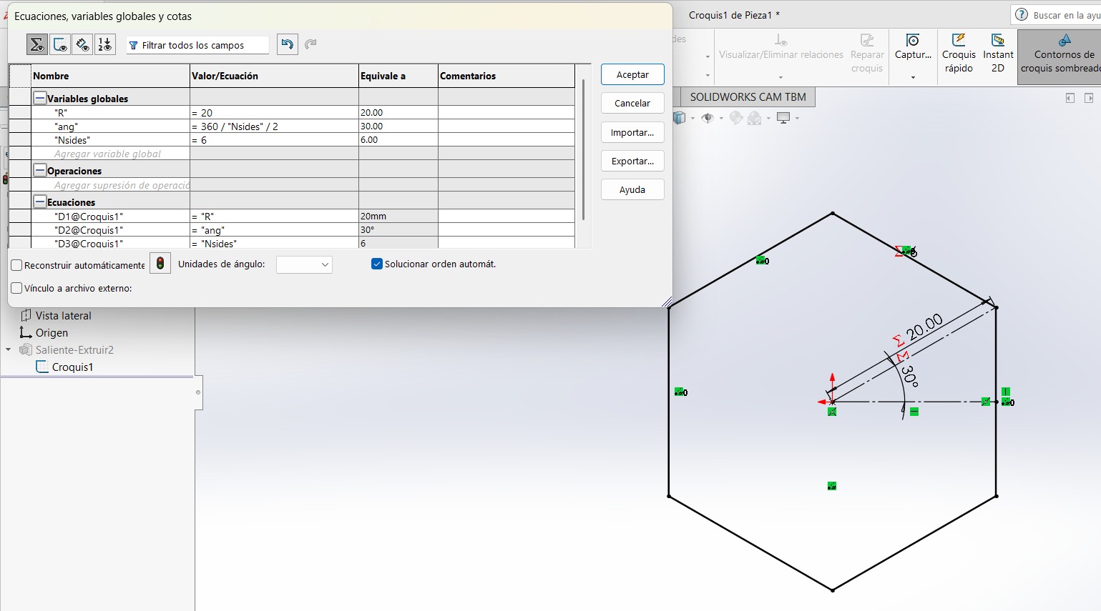Click the tab scroll right arrow icon
The height and width of the screenshot is (611, 1101).
(x=1089, y=98)
